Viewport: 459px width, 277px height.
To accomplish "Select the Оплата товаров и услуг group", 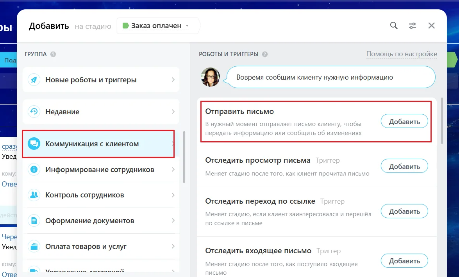I will (x=101, y=246).
